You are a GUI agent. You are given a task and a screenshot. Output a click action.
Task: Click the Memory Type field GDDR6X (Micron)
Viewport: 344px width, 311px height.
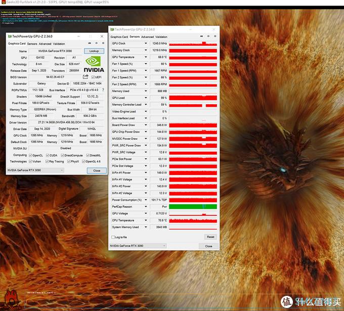[45, 109]
